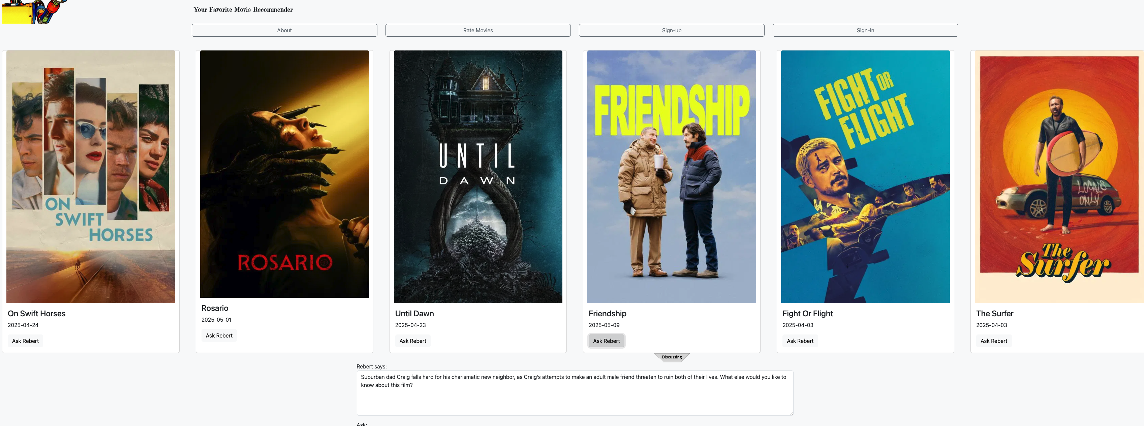The height and width of the screenshot is (426, 1144).
Task: Click the date 2025-05-09
Action: click(x=604, y=325)
